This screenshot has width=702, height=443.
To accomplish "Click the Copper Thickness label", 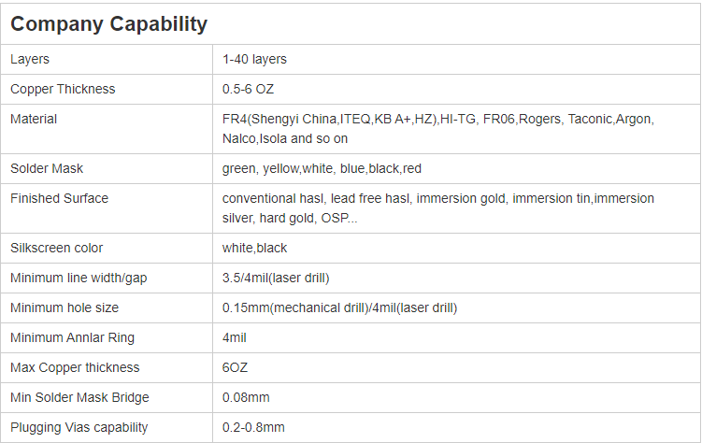I will click(63, 89).
